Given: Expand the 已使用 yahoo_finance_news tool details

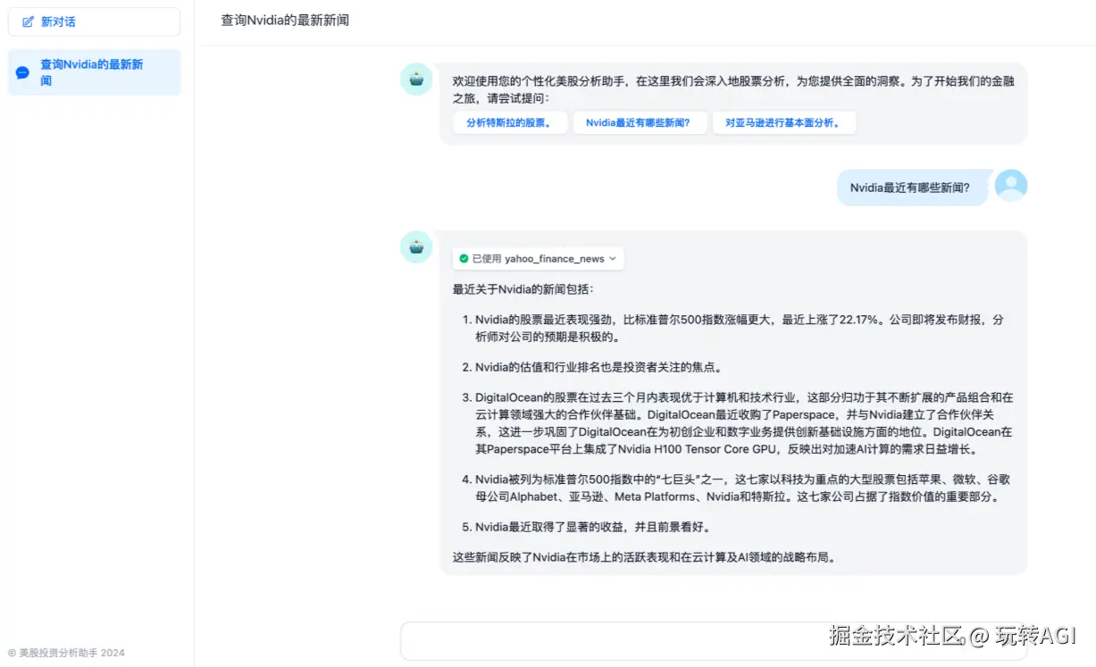Looking at the screenshot, I should [538, 259].
